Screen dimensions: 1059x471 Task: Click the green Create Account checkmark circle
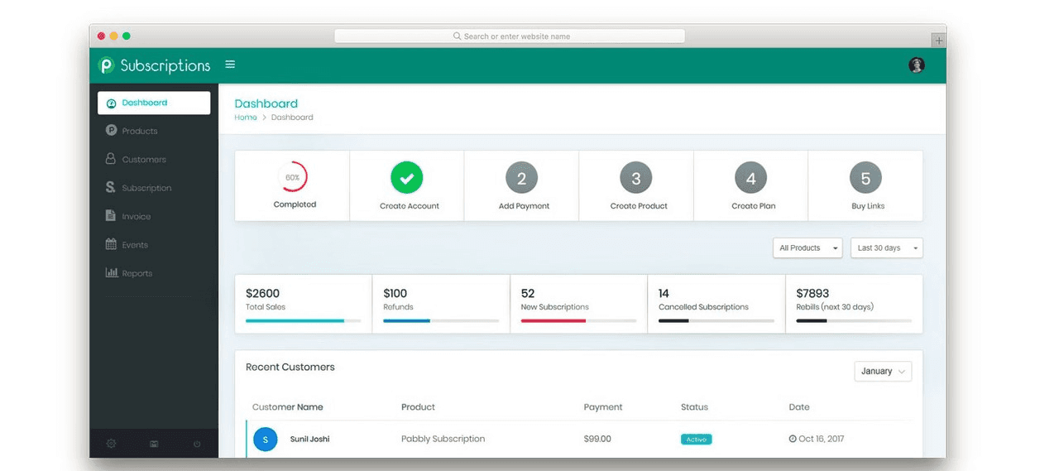(406, 177)
